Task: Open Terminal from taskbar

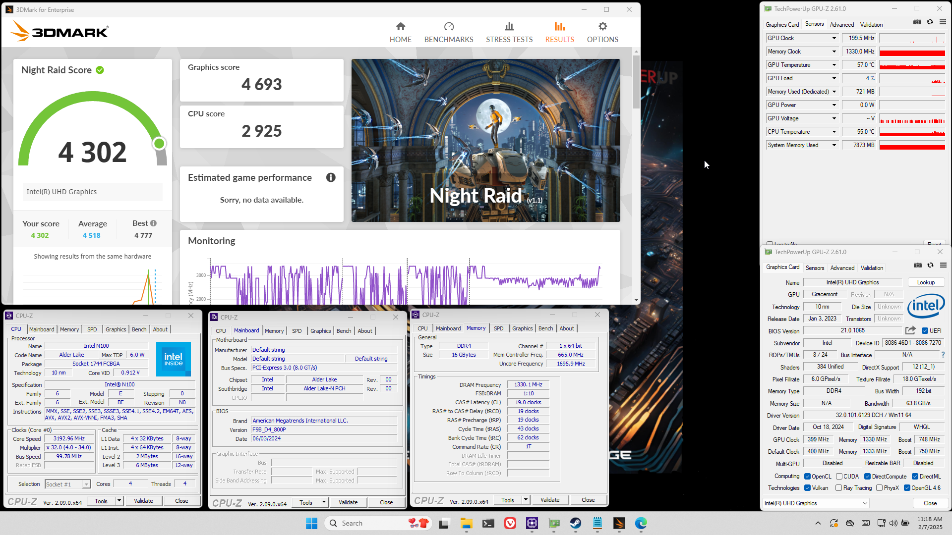Action: pos(488,523)
